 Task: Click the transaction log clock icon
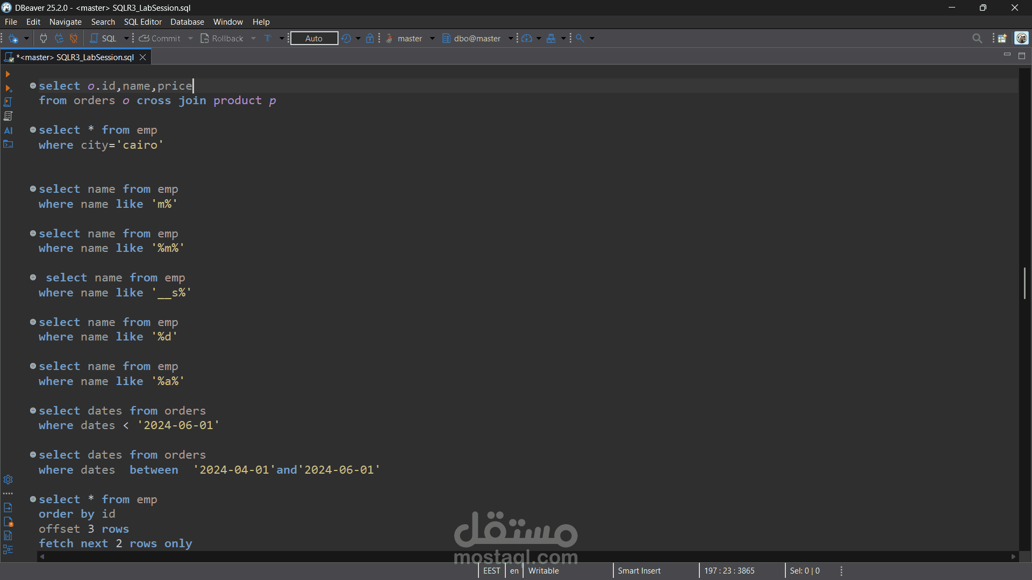click(346, 39)
